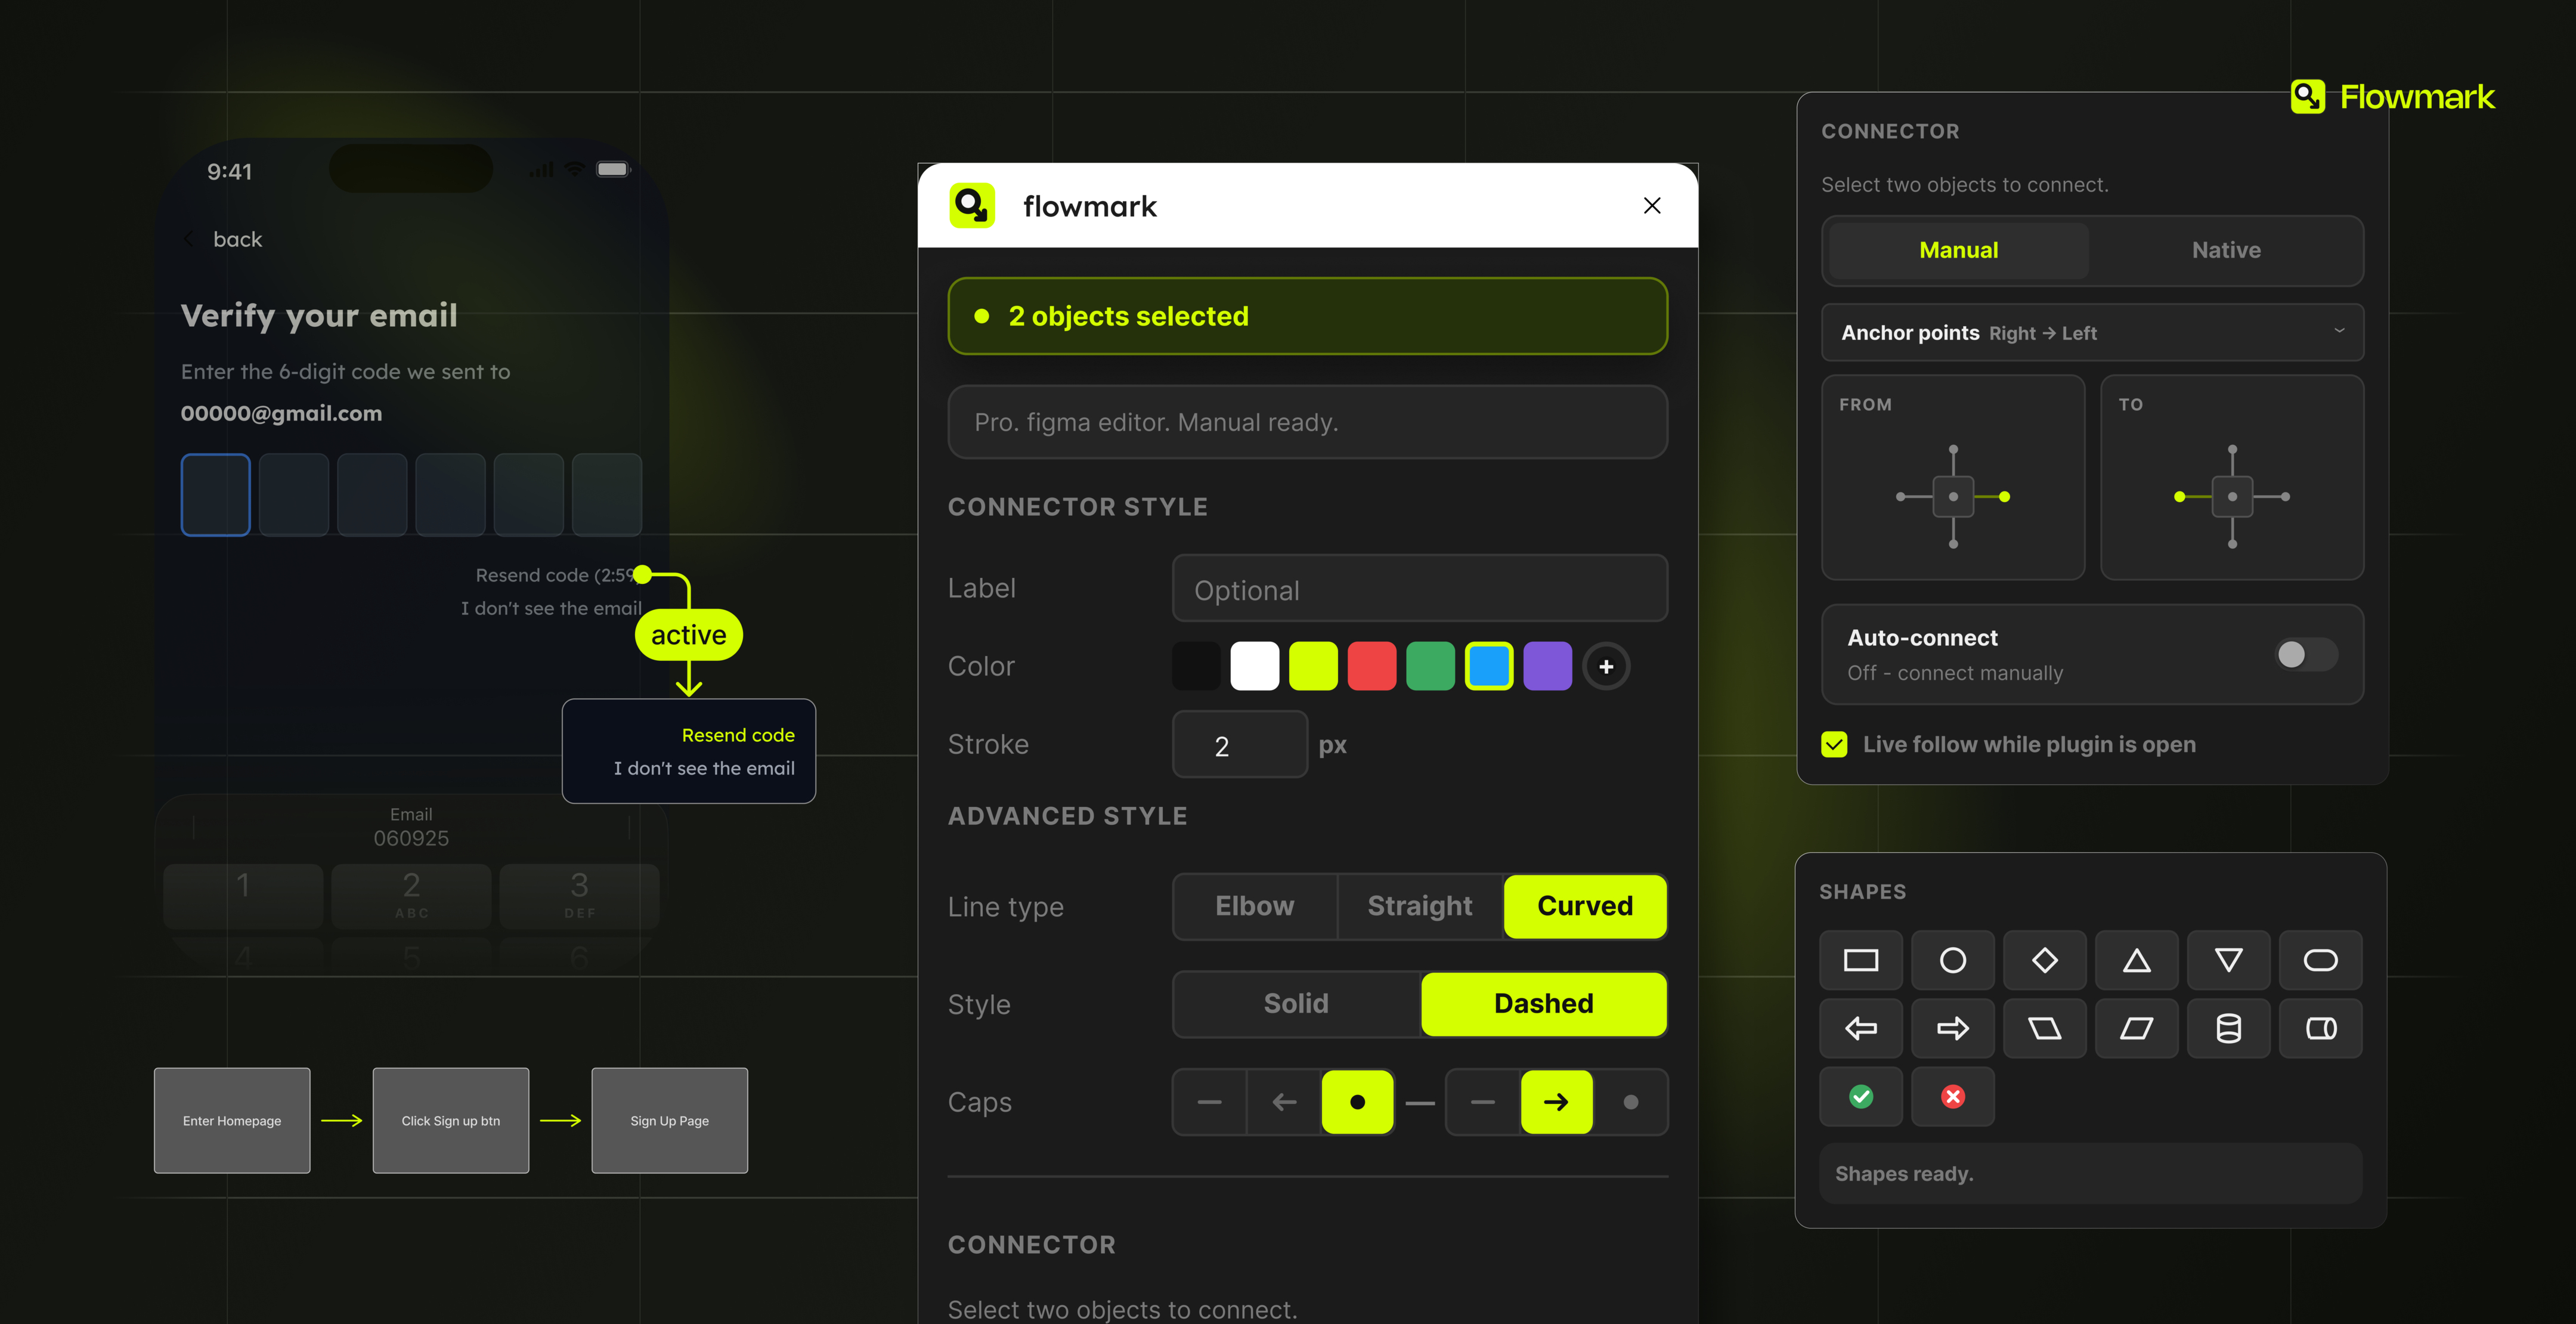This screenshot has height=1324, width=2576.
Task: Click the back link on phone screen
Action: coord(237,239)
